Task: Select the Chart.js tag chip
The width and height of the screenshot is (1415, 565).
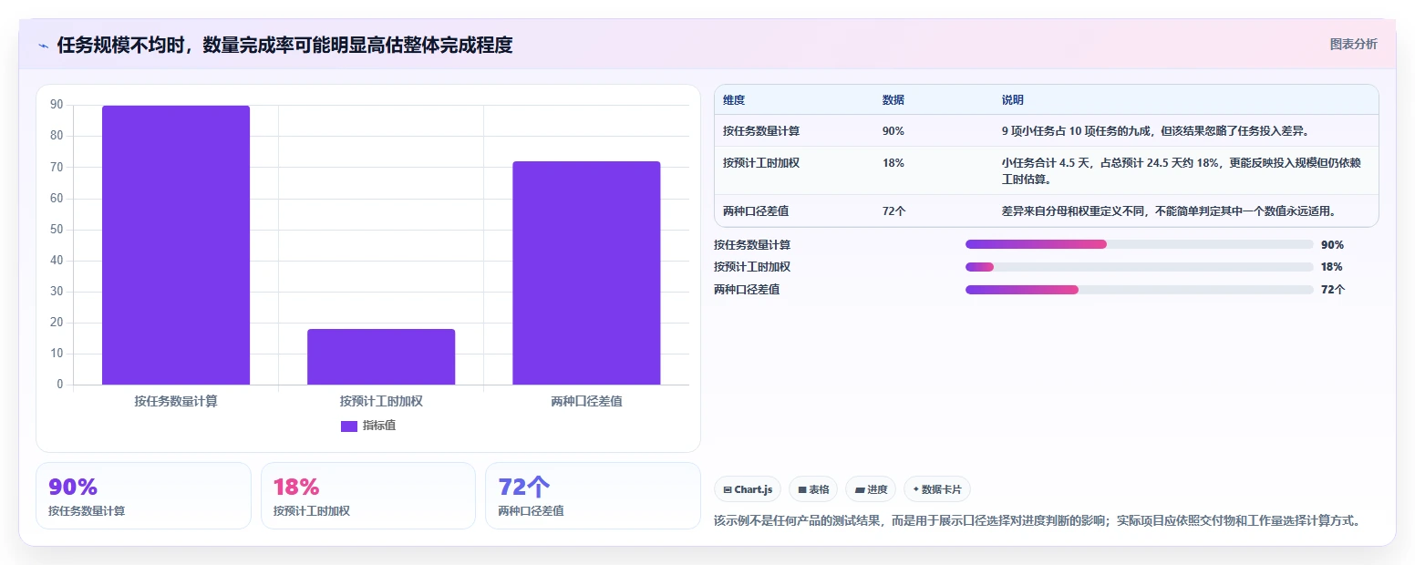Action: tap(748, 489)
